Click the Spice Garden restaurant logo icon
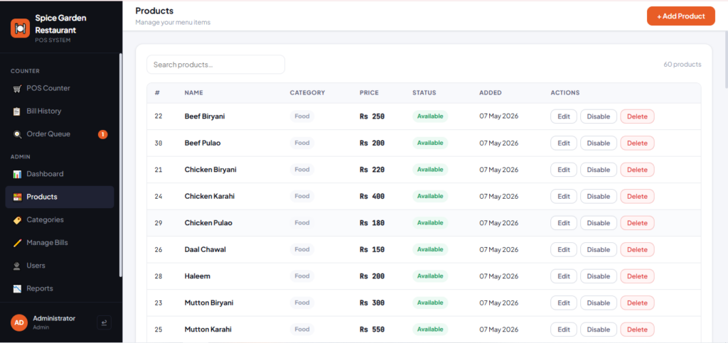 click(x=20, y=28)
